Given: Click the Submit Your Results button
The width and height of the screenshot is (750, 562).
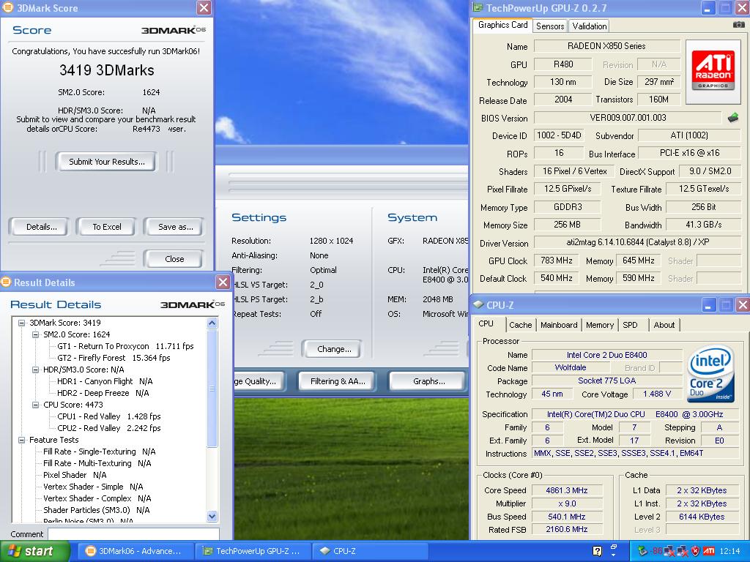Looking at the screenshot, I should point(106,162).
